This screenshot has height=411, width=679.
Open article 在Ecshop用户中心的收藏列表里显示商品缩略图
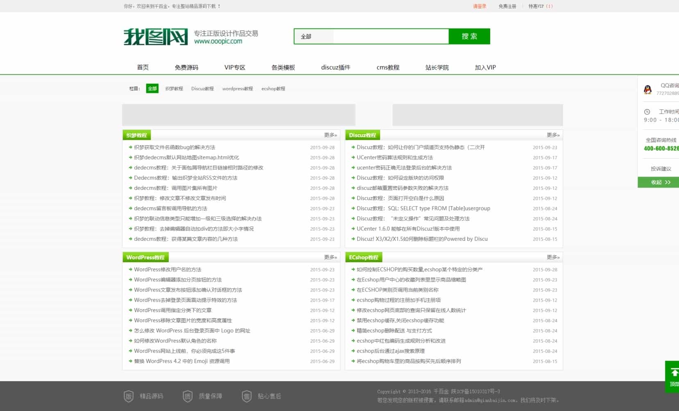[411, 280]
